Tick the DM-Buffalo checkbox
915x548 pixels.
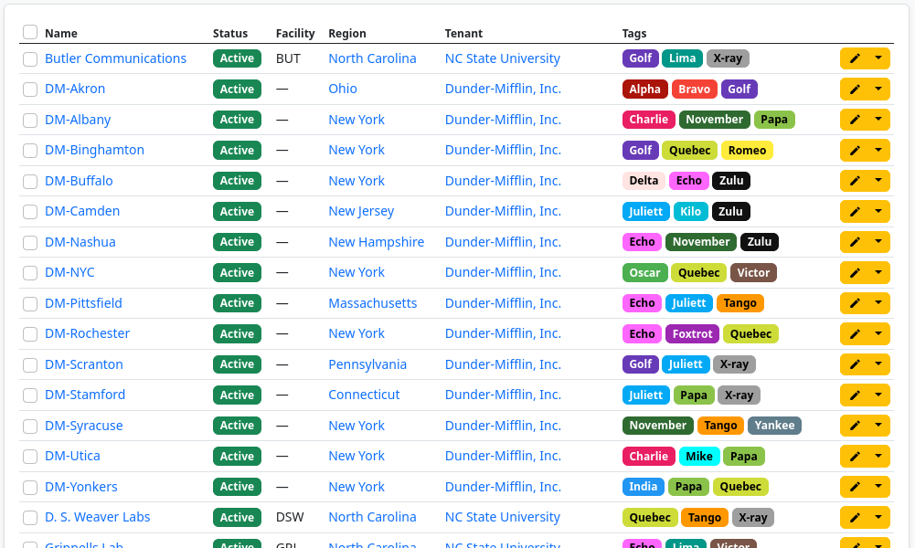click(30, 182)
